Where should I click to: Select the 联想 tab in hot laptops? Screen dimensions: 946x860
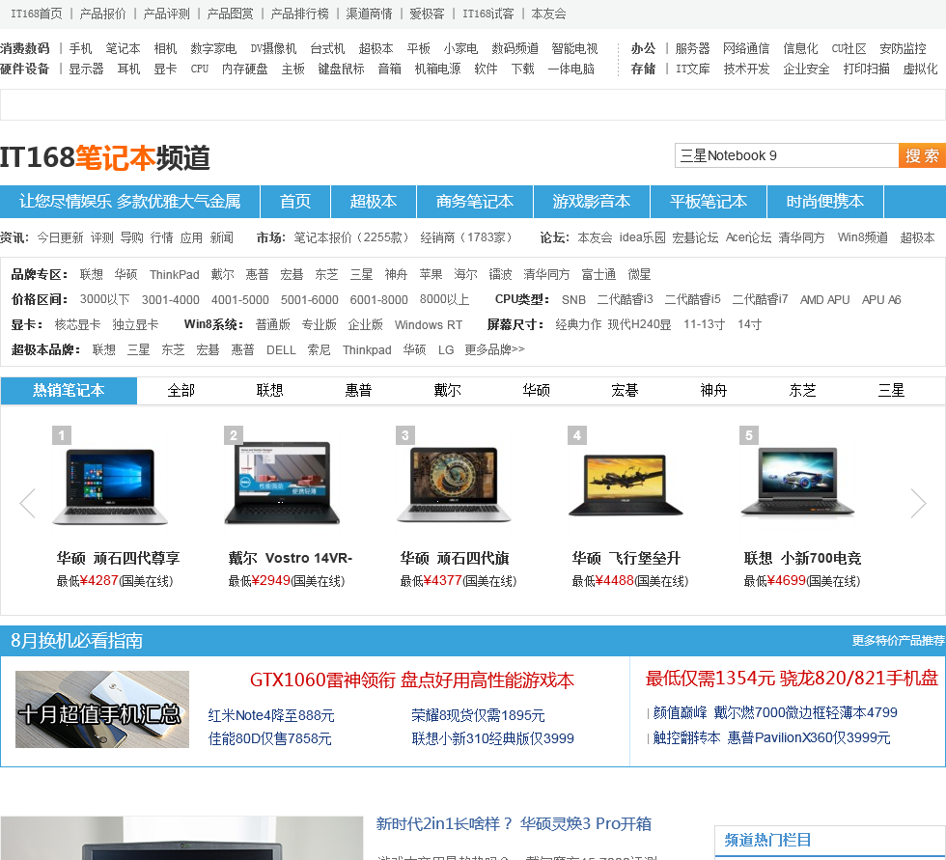269,391
